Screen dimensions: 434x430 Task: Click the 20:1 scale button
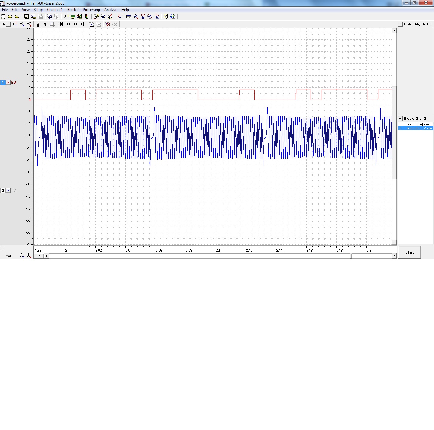[x=39, y=256]
